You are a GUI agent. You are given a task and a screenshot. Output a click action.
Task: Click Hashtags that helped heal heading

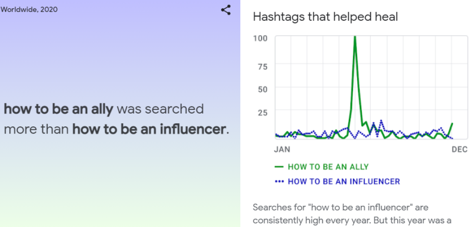325,17
